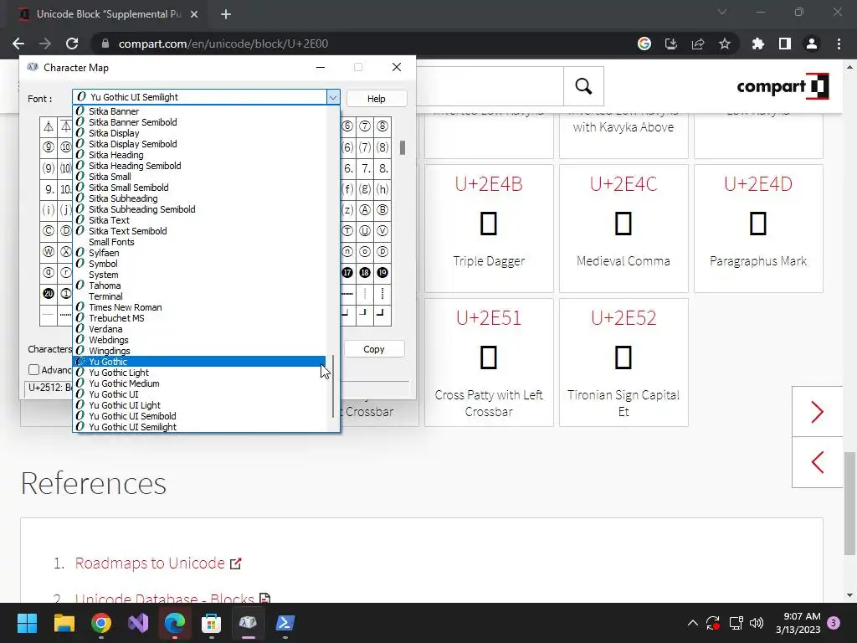Click the Help button in Character Map
The image size is (857, 643).
(x=376, y=99)
